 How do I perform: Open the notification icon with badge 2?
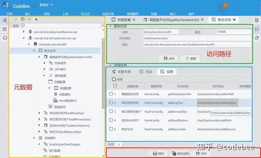(222, 7)
